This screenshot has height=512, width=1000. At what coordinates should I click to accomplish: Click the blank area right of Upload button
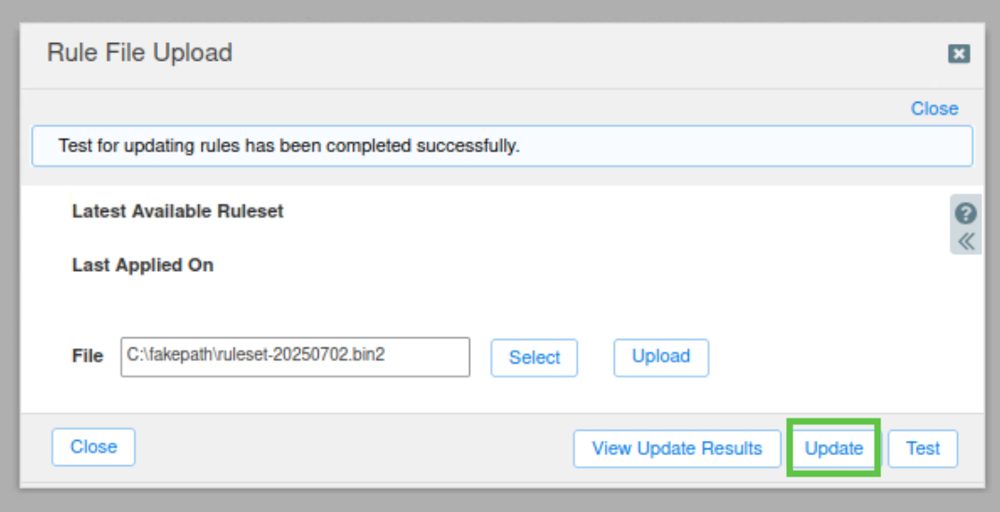pyautogui.click(x=822, y=357)
